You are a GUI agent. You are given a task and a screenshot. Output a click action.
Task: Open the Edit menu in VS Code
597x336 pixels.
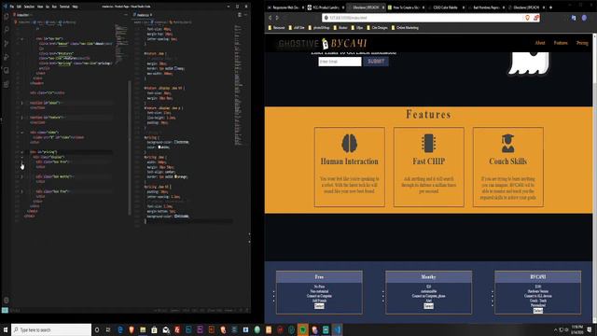point(19,7)
